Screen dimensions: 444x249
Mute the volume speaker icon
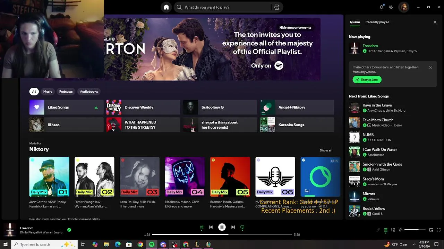coord(401,230)
